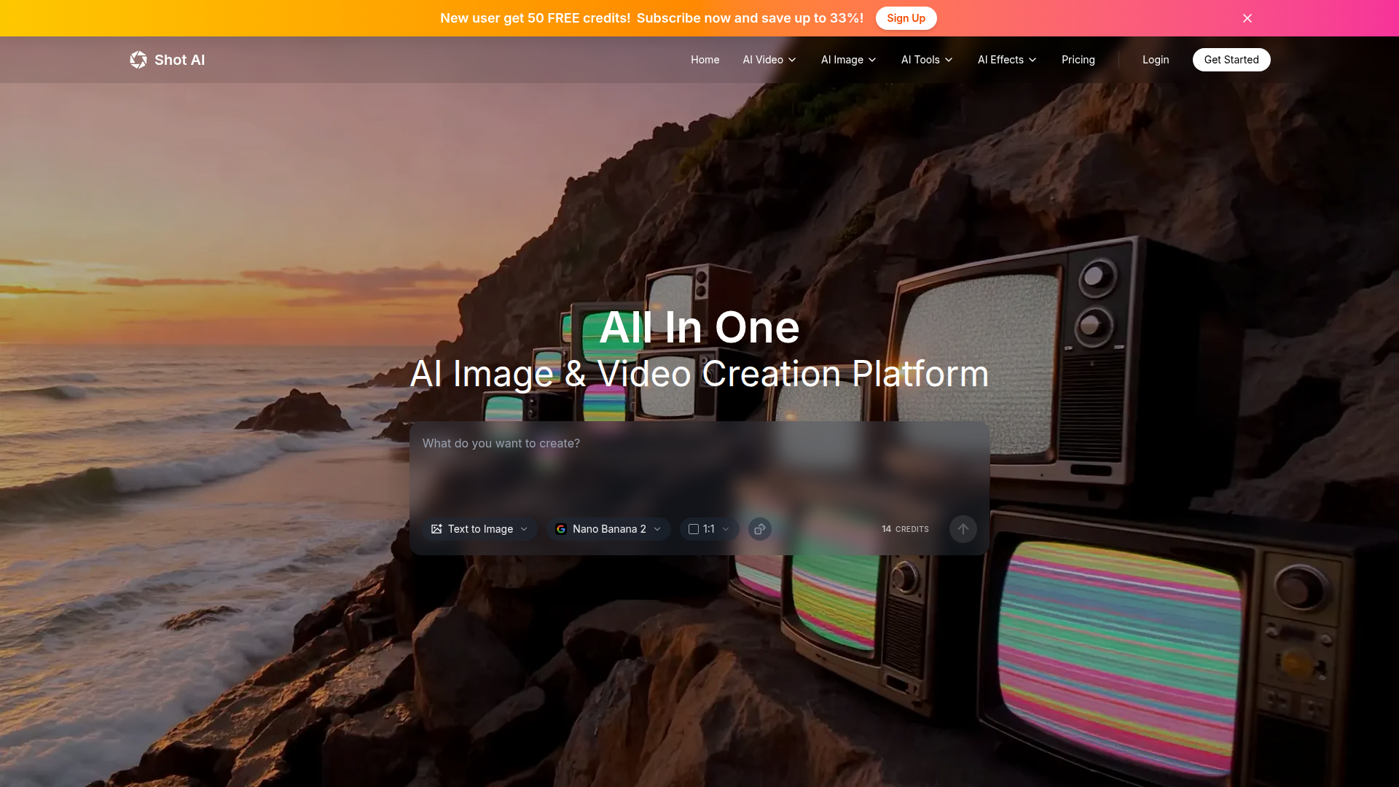
Task: Expand the Nano Banana 2 model dropdown
Action: coord(609,529)
